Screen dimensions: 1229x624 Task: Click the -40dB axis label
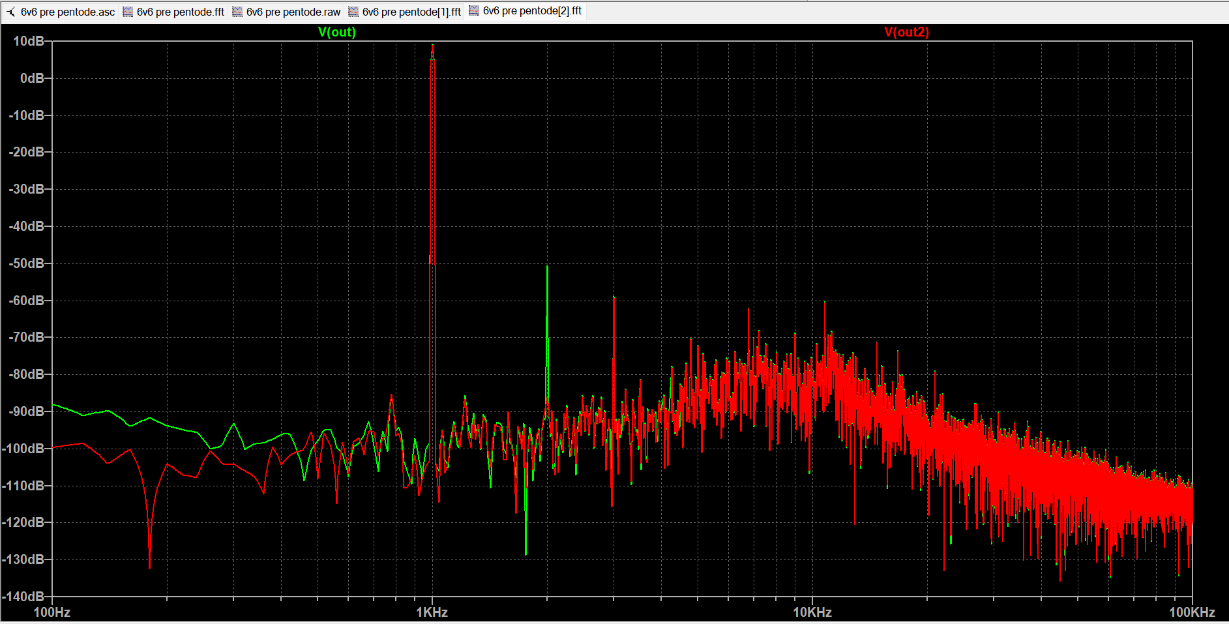26,226
